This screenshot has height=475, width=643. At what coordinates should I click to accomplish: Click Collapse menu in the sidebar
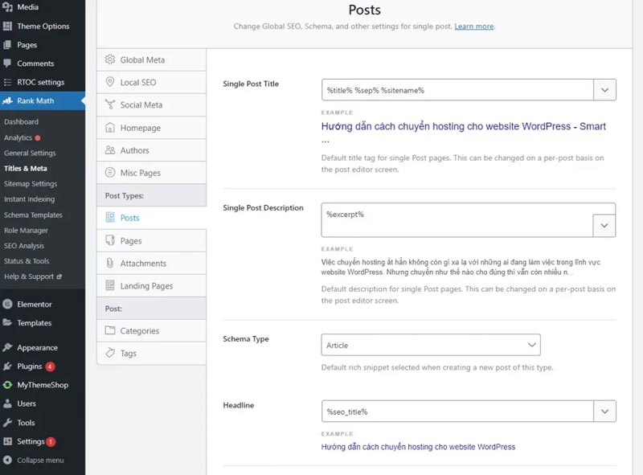coord(39,461)
